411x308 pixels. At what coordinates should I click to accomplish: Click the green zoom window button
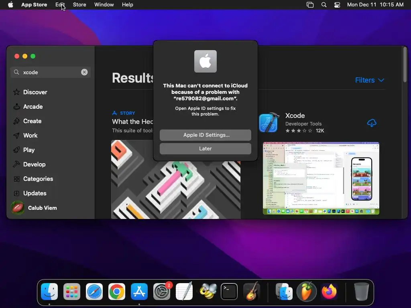click(33, 56)
